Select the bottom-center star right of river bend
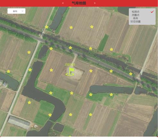Screen dimensions: 158x138 (71, 115)
